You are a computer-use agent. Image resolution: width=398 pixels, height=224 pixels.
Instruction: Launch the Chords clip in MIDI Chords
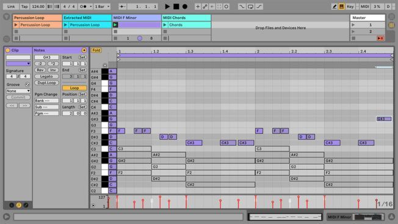[x=165, y=25]
